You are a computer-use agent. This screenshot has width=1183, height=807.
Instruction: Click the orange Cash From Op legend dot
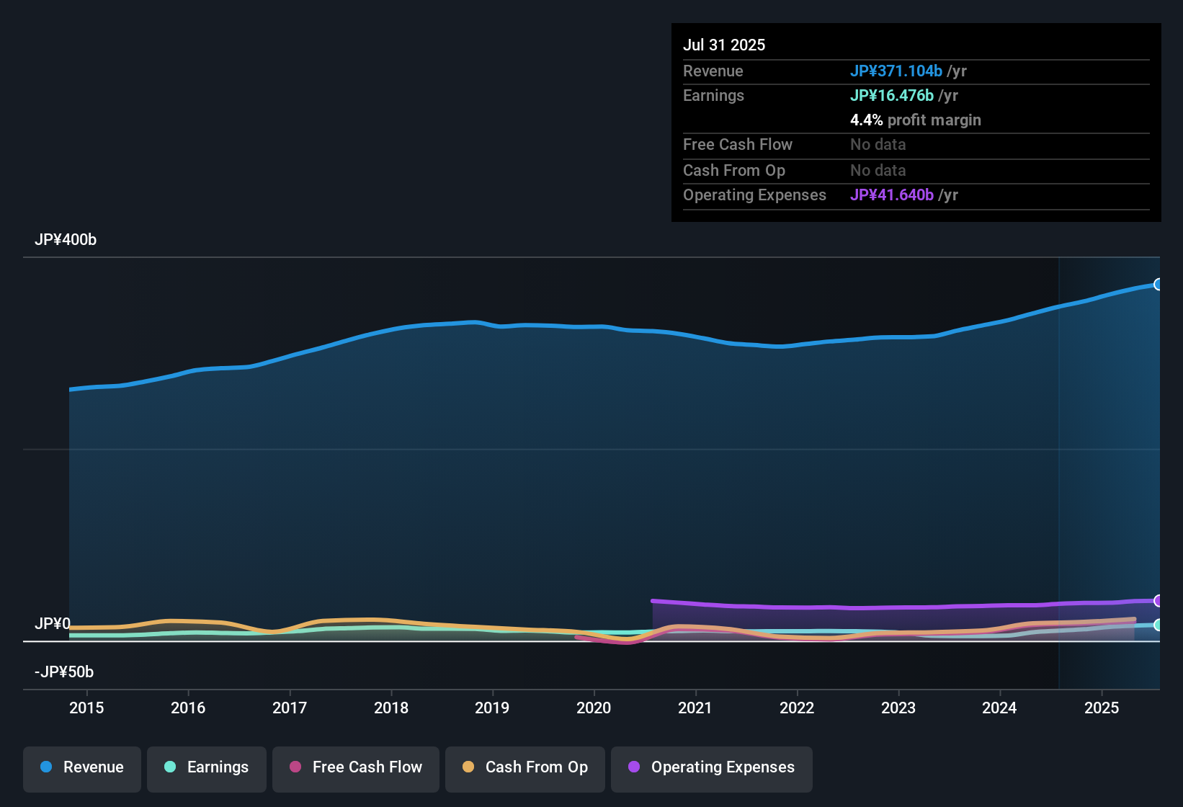[x=468, y=768]
